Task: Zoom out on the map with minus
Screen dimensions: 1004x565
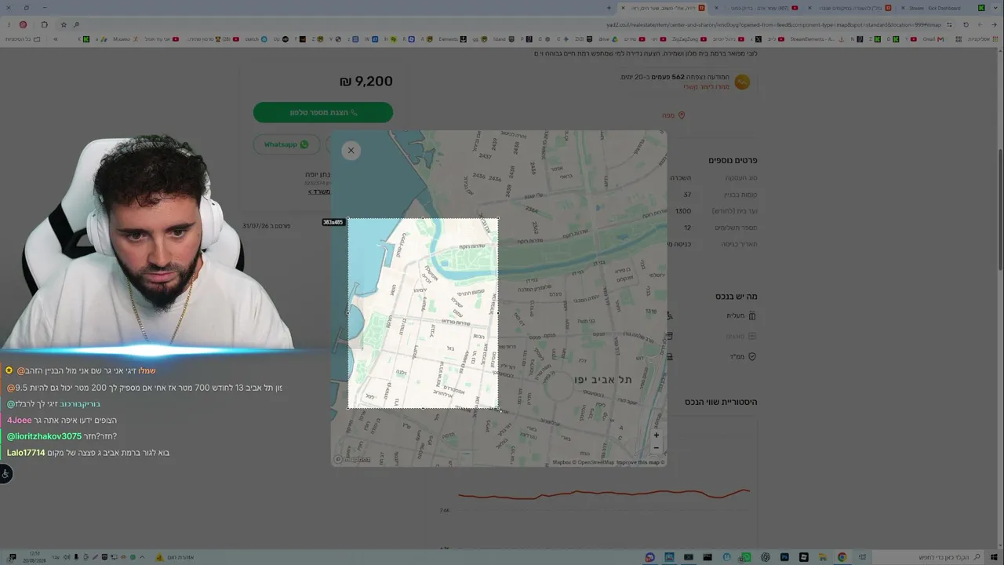Action: [657, 448]
